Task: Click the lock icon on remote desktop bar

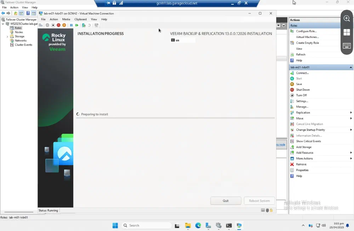Action: click(114, 3)
